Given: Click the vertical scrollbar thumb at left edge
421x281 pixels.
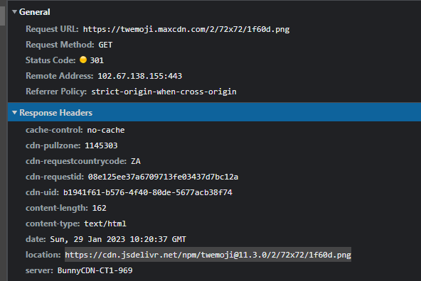Looking at the screenshot, I should pyautogui.click(x=2, y=15).
